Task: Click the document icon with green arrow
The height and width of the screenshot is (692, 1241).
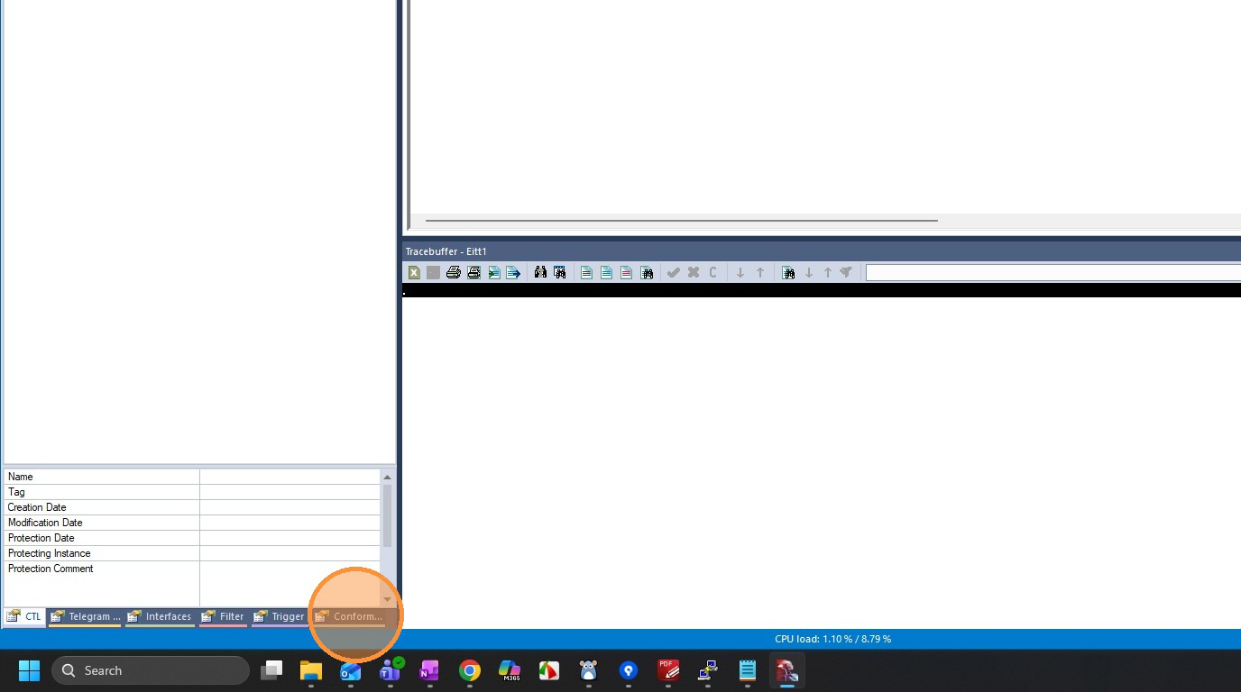Action: pos(494,272)
